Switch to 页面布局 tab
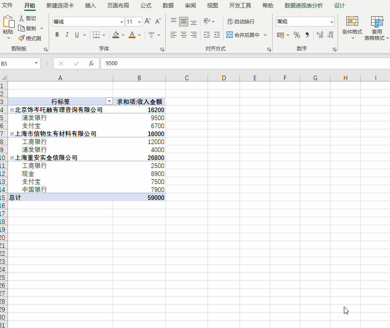Viewport: 390px width, 328px height. (118, 5)
